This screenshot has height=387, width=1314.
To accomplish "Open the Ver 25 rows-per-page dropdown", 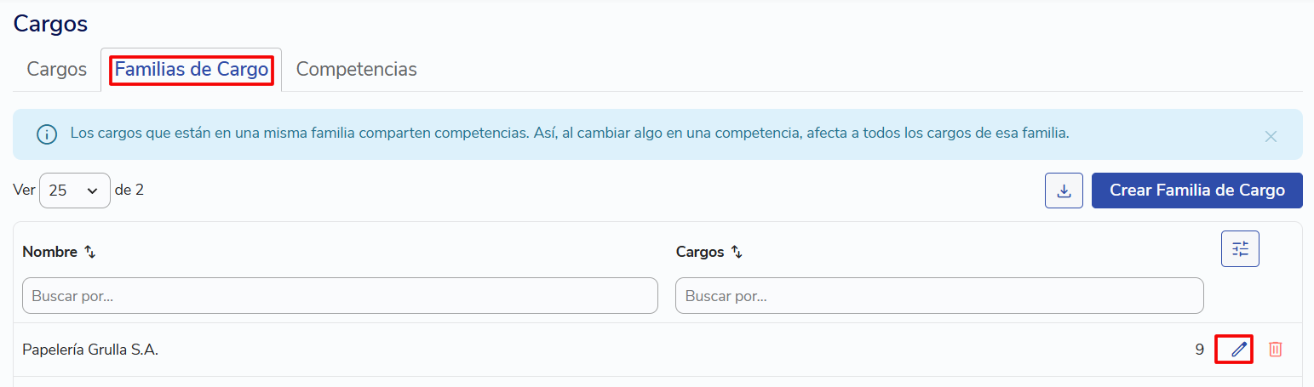I will coord(75,191).
